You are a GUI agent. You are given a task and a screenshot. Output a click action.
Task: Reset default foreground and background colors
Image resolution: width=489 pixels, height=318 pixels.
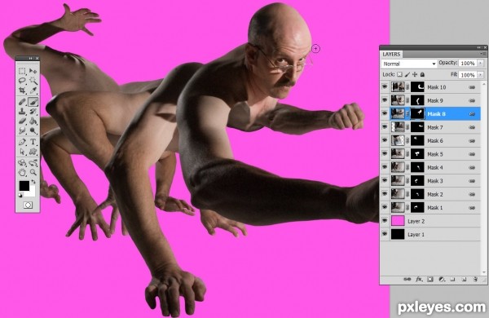(21, 196)
